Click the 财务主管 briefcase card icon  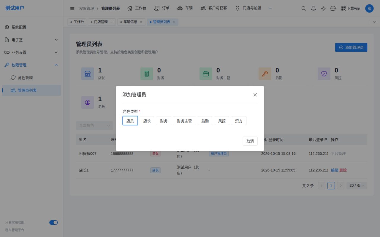(206, 74)
